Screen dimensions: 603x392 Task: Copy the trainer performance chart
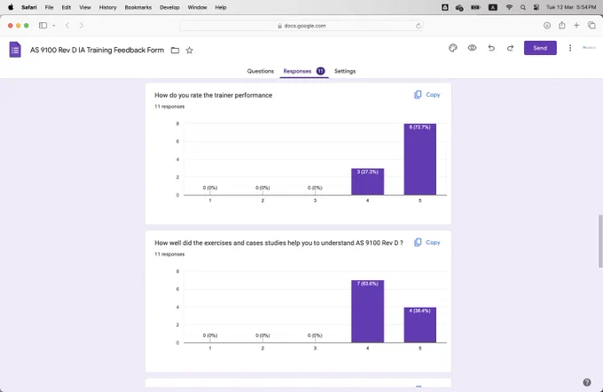pos(427,95)
